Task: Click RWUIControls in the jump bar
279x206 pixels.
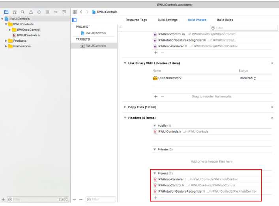Action: pyautogui.click(x=107, y=12)
